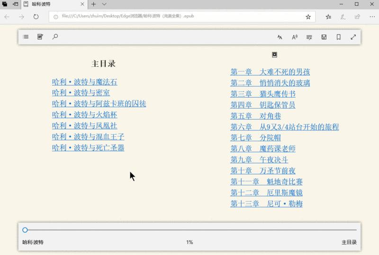Screen dimensions: 379x255
Task: Open 哈利·波特与凤凰社 link
Action: [x=85, y=126]
